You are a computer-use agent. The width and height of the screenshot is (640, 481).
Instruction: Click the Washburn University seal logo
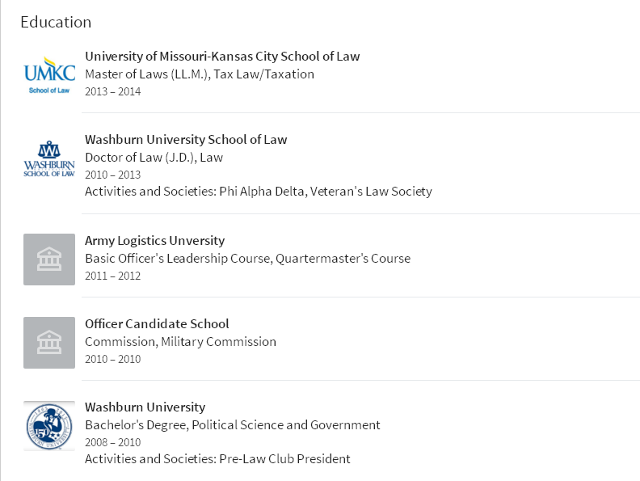pos(49,426)
